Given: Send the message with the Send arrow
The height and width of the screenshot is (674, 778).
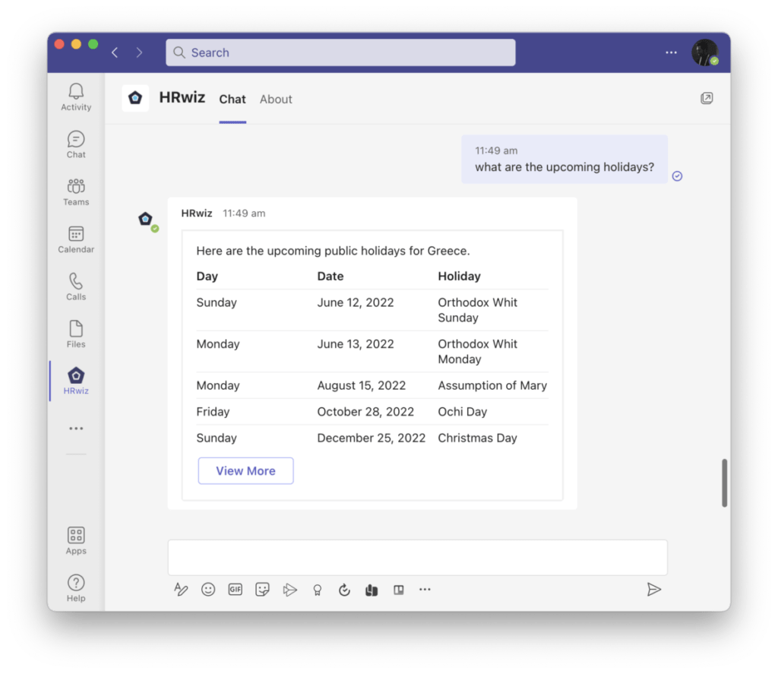Looking at the screenshot, I should coord(654,589).
